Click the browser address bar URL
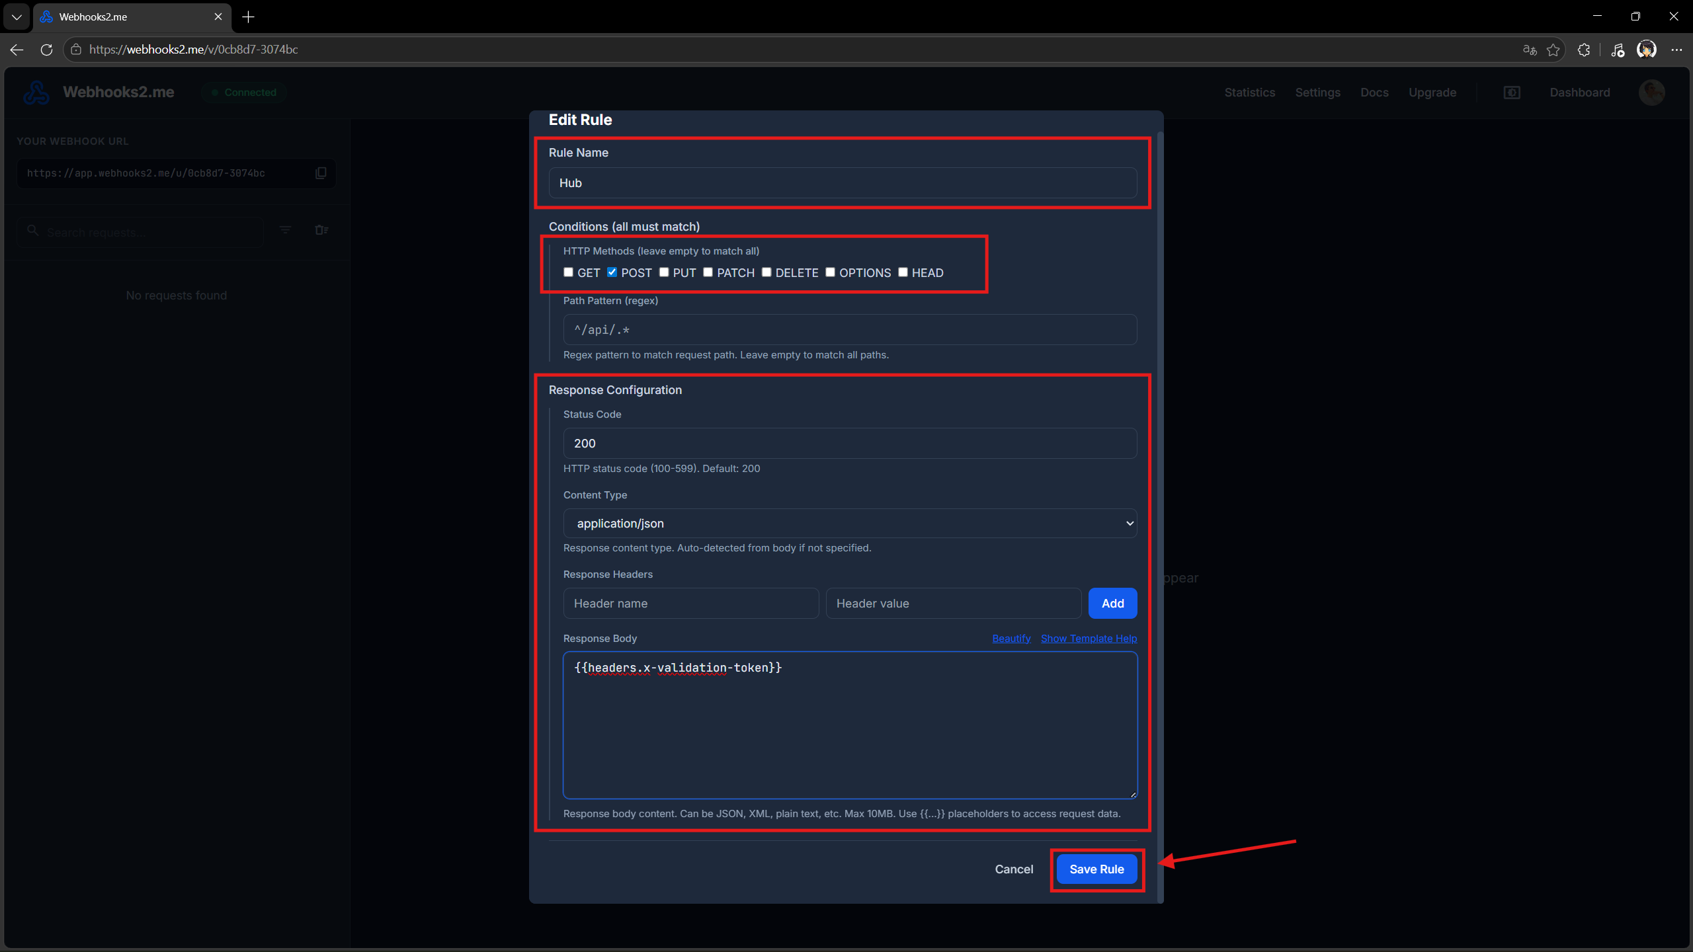This screenshot has height=952, width=1693. (194, 50)
